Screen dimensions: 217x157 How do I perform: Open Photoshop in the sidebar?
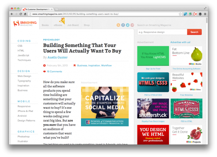[24, 136]
